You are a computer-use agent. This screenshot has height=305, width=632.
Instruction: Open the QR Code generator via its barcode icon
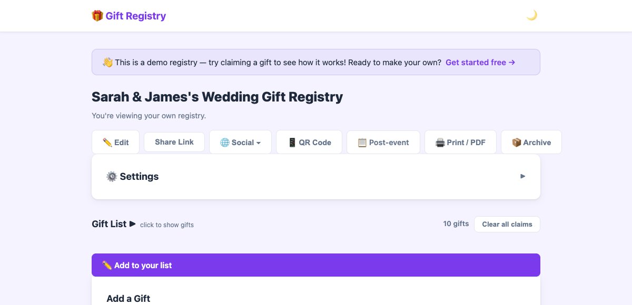[x=291, y=142]
